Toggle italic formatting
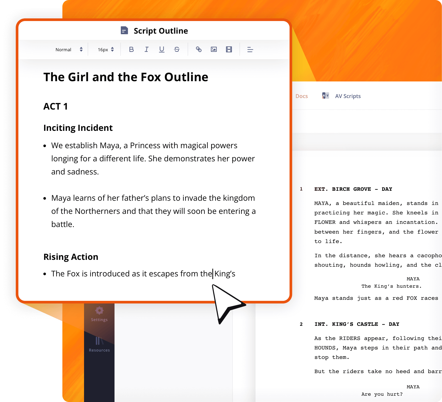Image resolution: width=442 pixels, height=402 pixels. tap(146, 49)
